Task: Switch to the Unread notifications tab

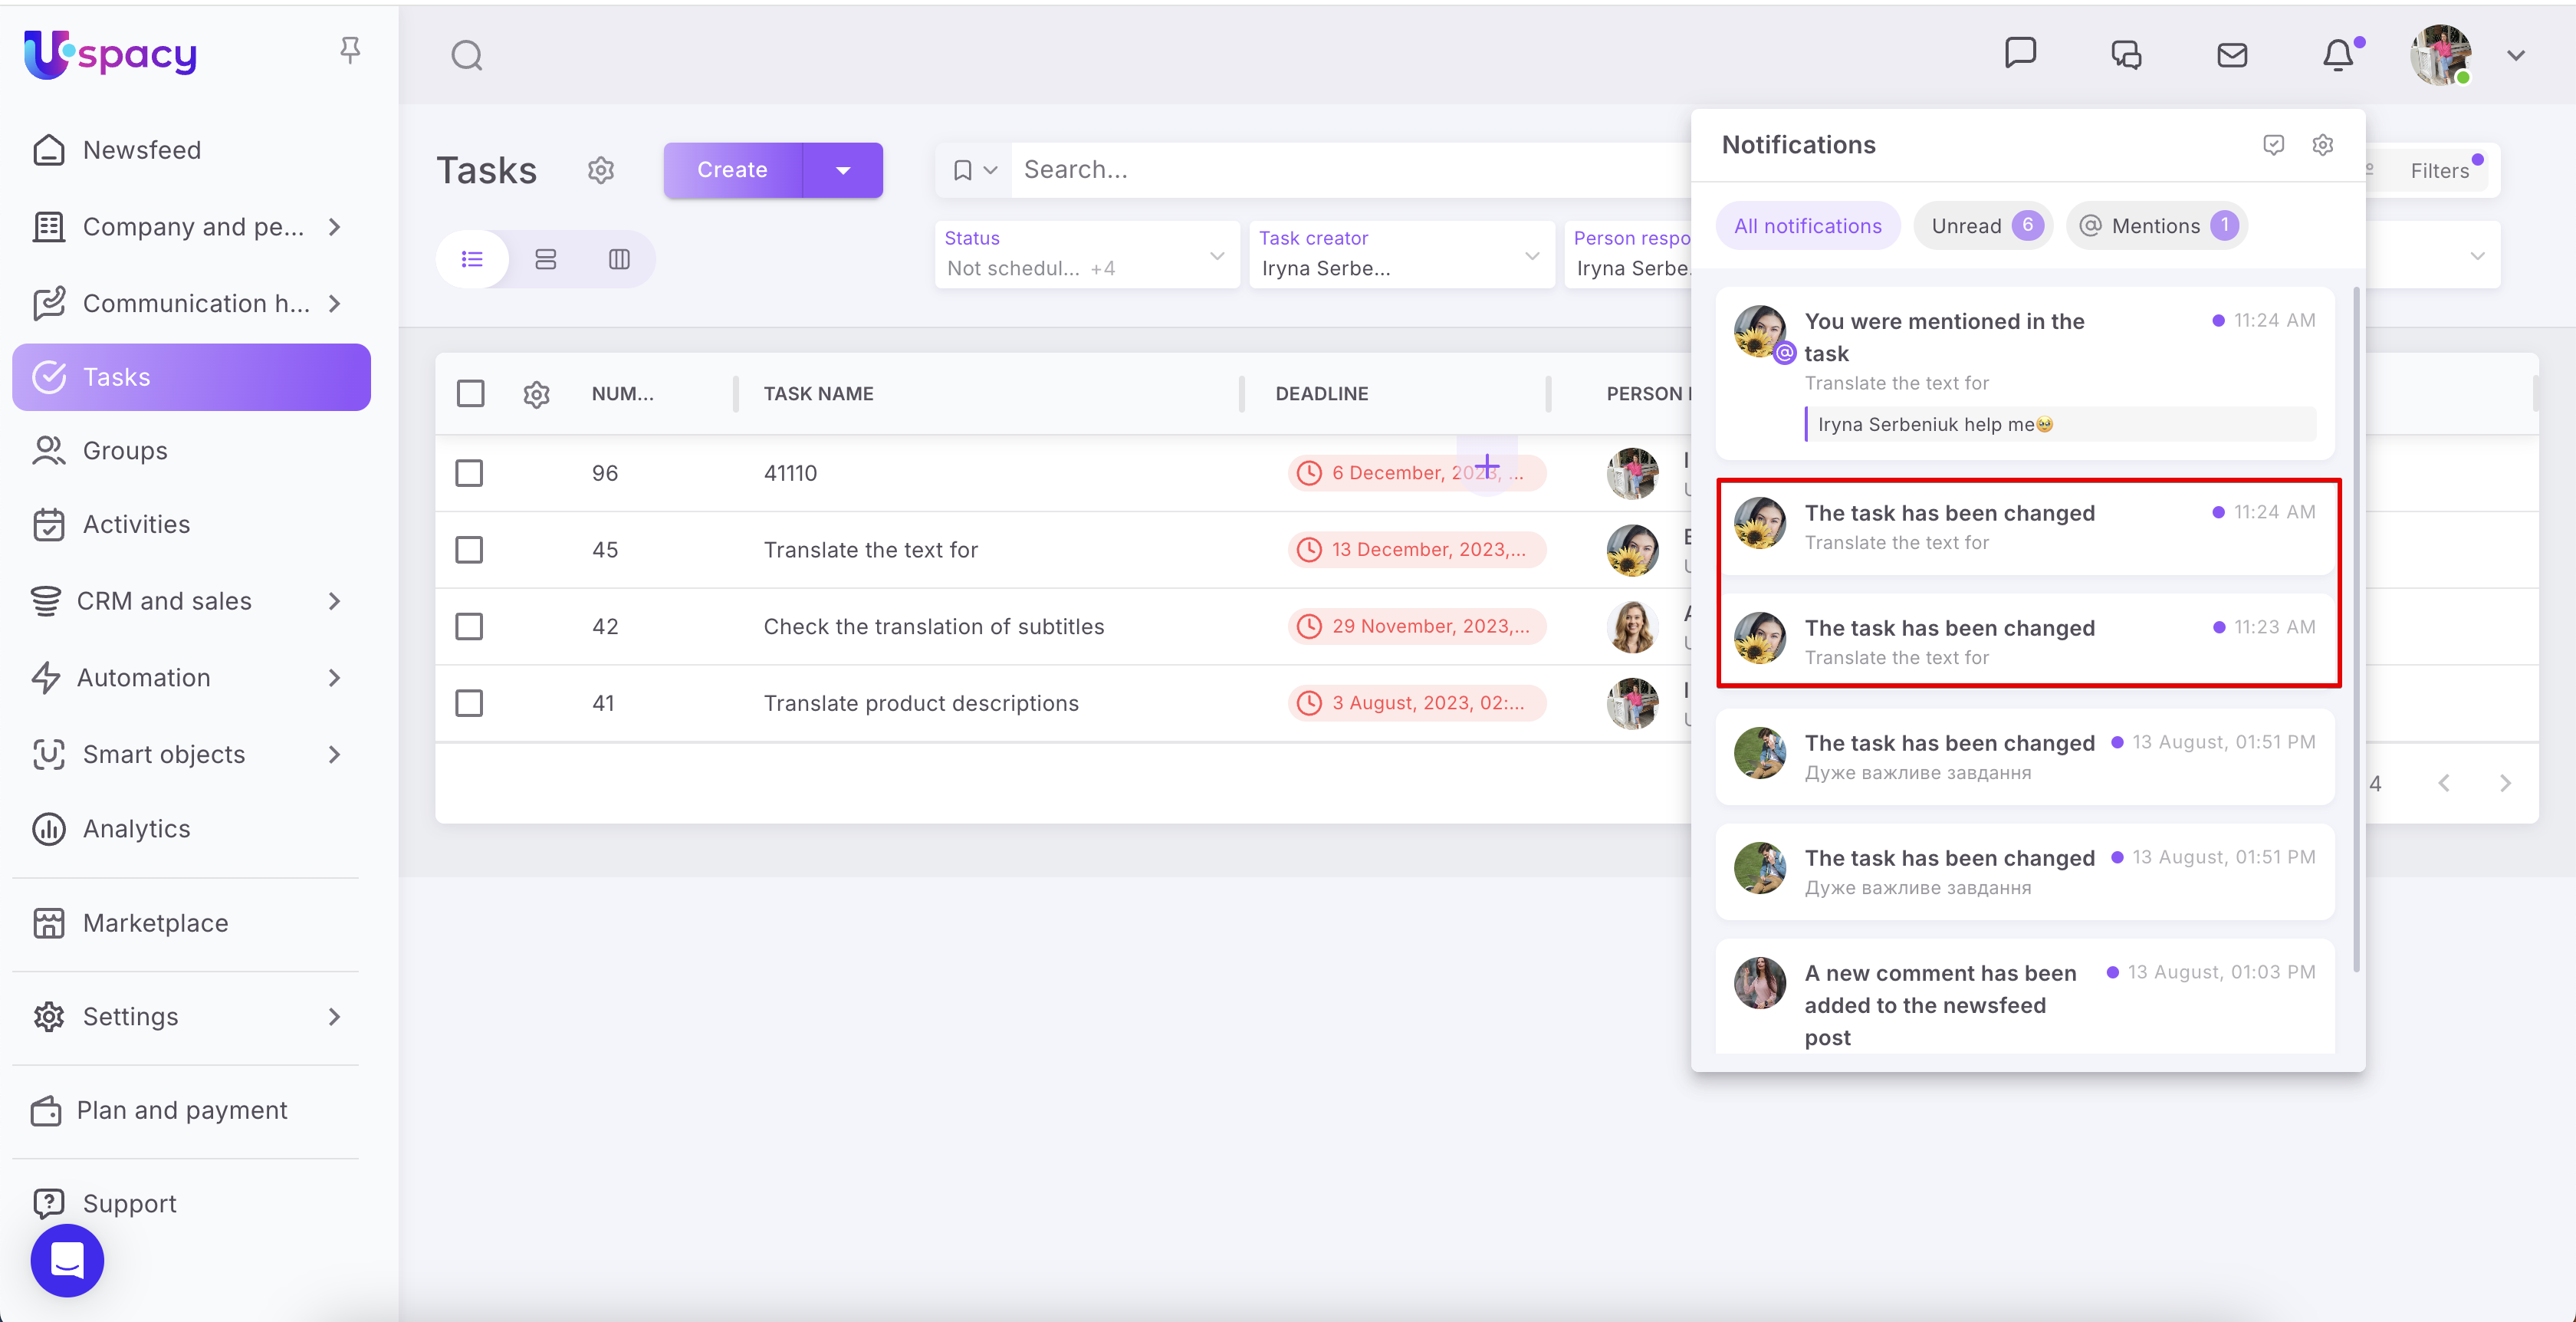Action: click(x=1982, y=226)
